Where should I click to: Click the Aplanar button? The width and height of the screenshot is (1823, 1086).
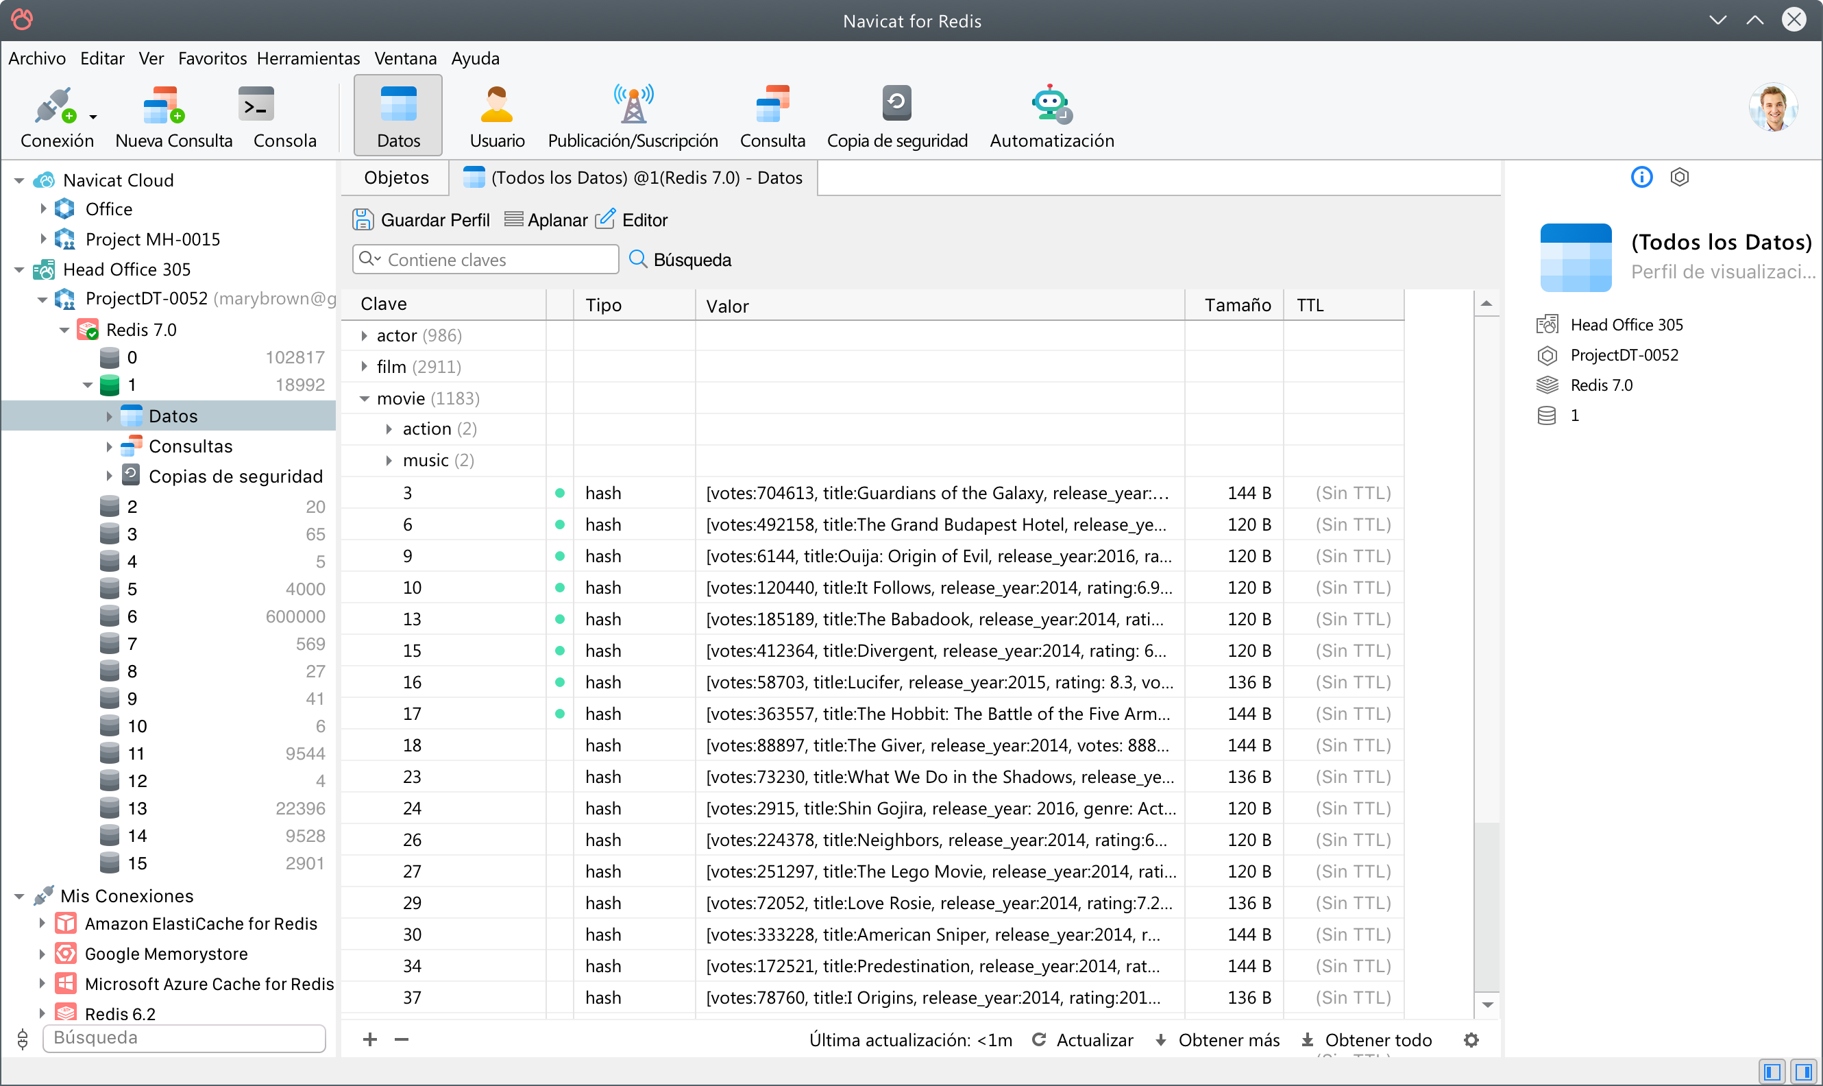click(x=546, y=219)
